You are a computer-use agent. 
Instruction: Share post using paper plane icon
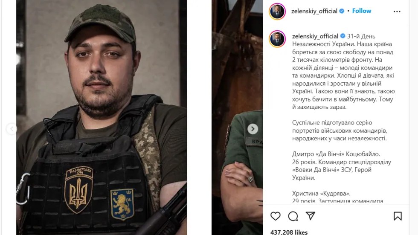311,216
